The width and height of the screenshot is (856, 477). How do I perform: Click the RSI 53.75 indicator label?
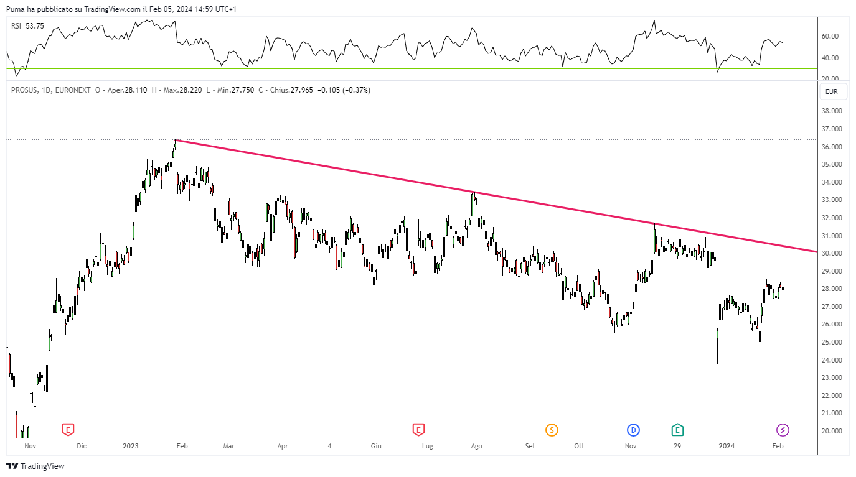(27, 25)
